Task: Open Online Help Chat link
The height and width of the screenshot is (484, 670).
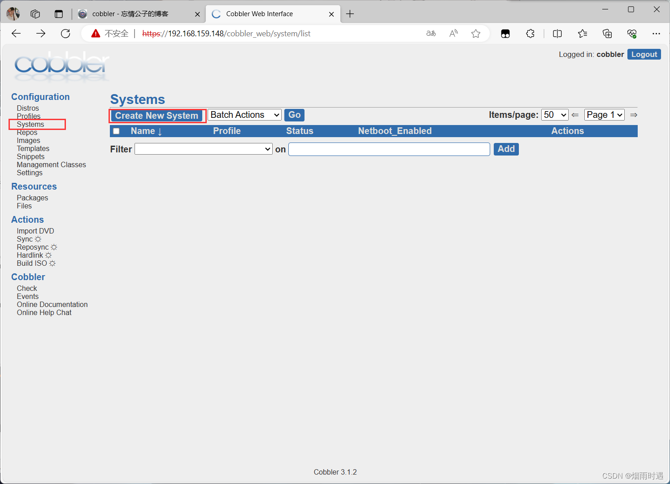Action: coord(44,312)
